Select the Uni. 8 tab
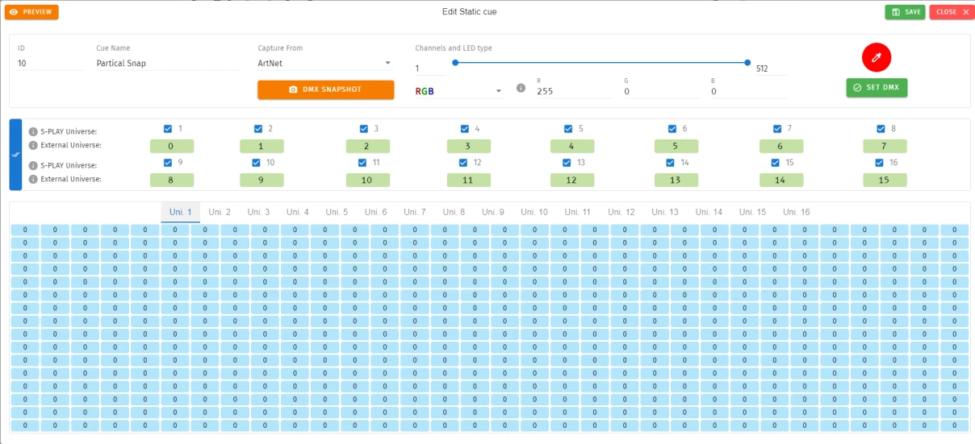 [x=454, y=212]
